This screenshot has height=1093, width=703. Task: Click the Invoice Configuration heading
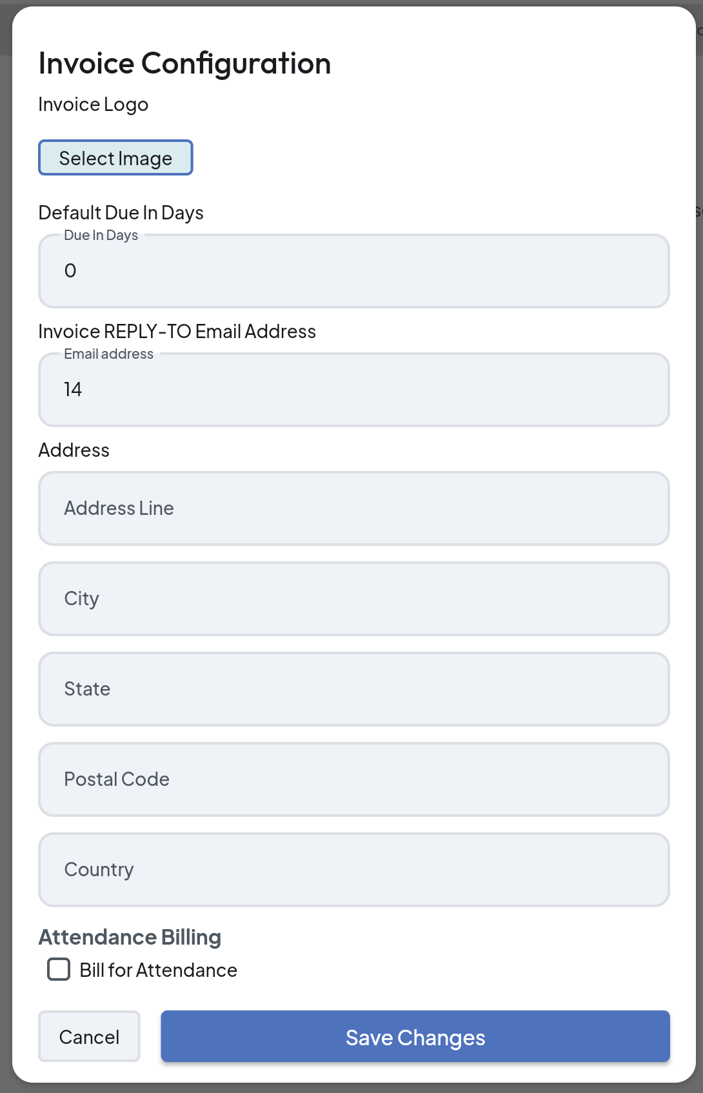pos(184,63)
